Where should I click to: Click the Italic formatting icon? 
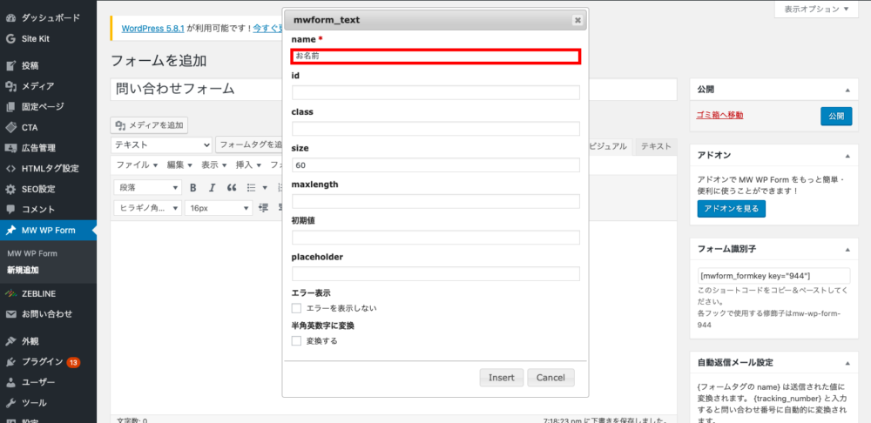click(x=212, y=187)
